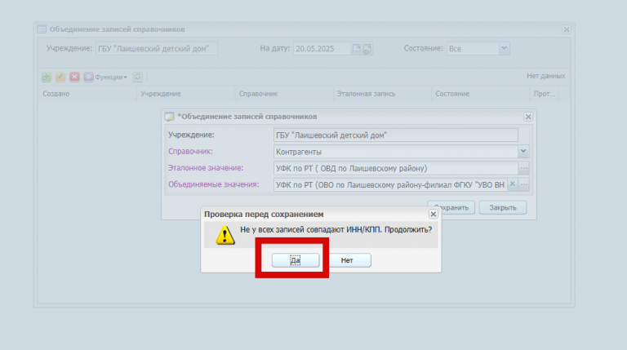Image resolution: width=627 pixels, height=350 pixels.
Task: Click the main window title bar list icon
Action: (x=42, y=29)
